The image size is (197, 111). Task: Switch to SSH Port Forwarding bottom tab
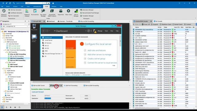70,86
